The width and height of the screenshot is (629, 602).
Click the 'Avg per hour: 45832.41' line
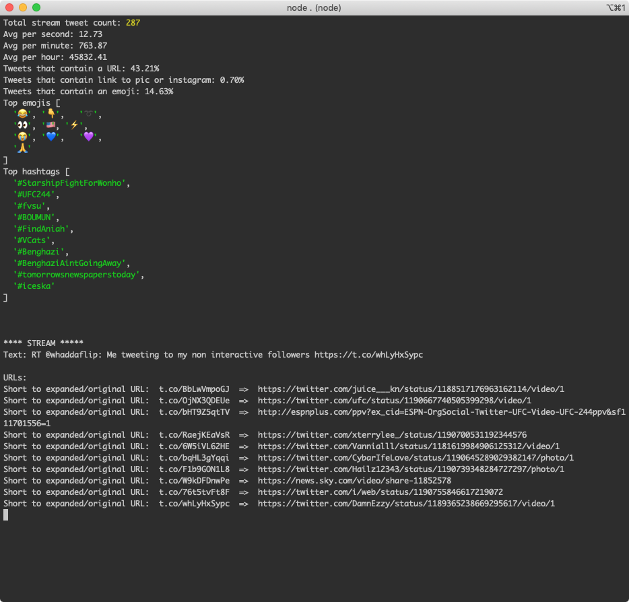point(55,57)
